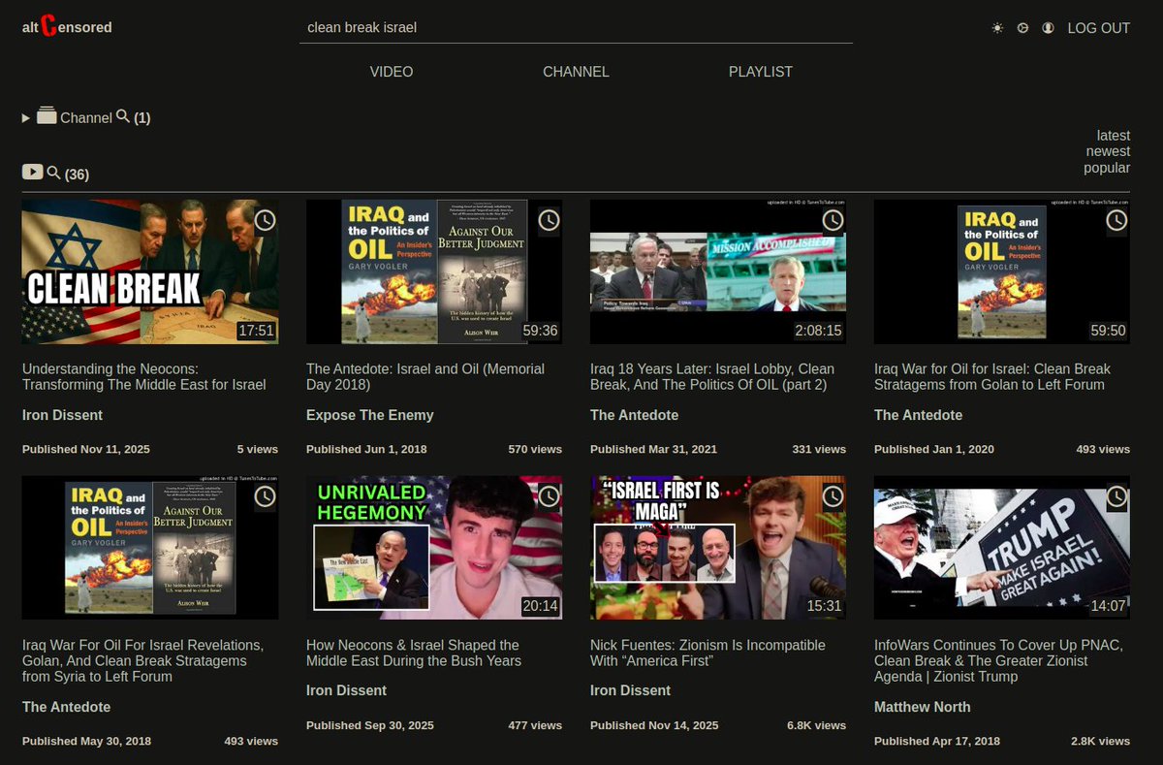Toggle light theme with the sun icon
This screenshot has height=765, width=1163.
(x=997, y=28)
